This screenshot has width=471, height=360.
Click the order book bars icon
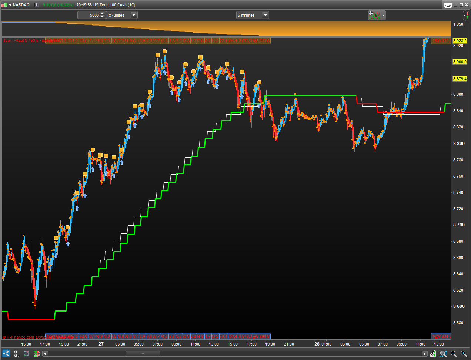36,354
